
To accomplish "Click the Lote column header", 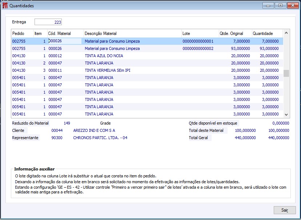I will pos(200,34).
